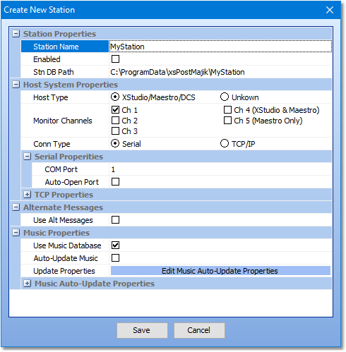Screen dimensions: 346x352
Task: Collapse the Serial Properties section
Action: (27, 157)
